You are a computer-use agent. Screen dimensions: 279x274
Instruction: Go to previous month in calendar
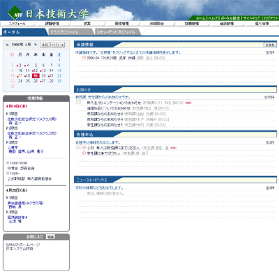click(x=7, y=45)
